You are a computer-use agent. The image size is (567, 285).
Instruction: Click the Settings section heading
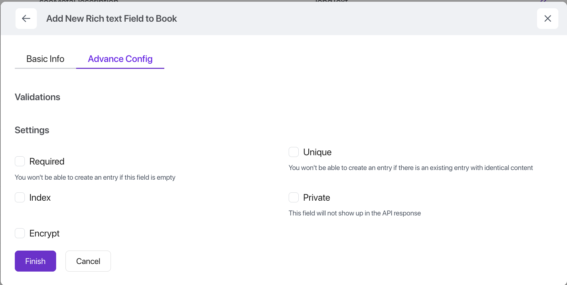pos(32,130)
